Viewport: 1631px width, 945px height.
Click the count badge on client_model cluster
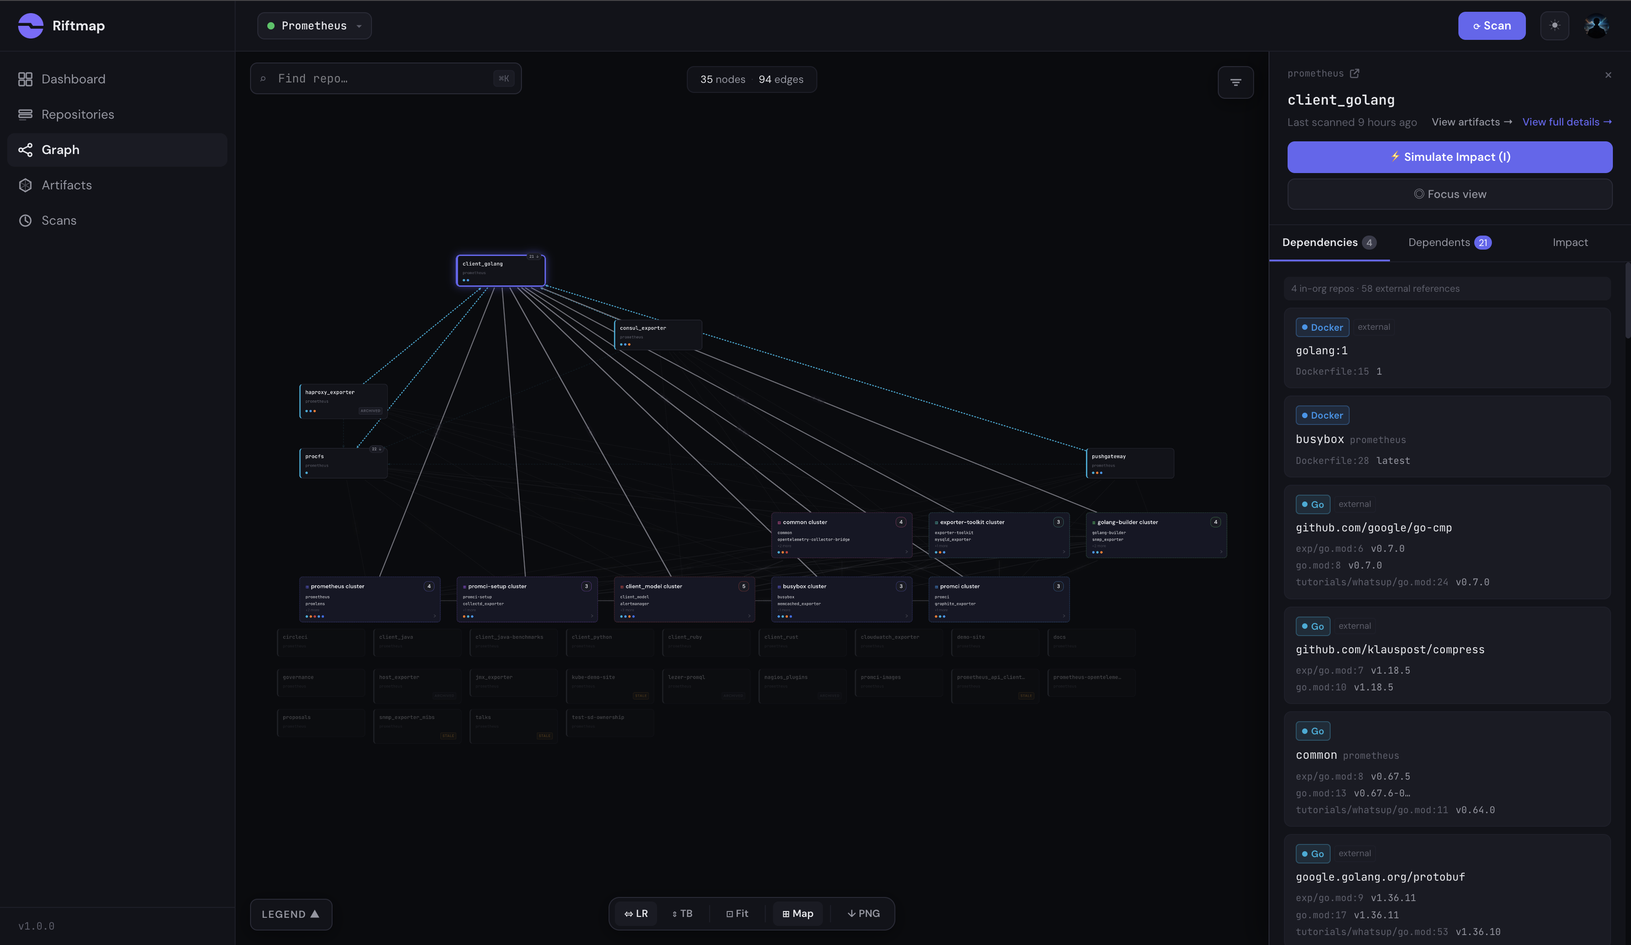coord(743,586)
